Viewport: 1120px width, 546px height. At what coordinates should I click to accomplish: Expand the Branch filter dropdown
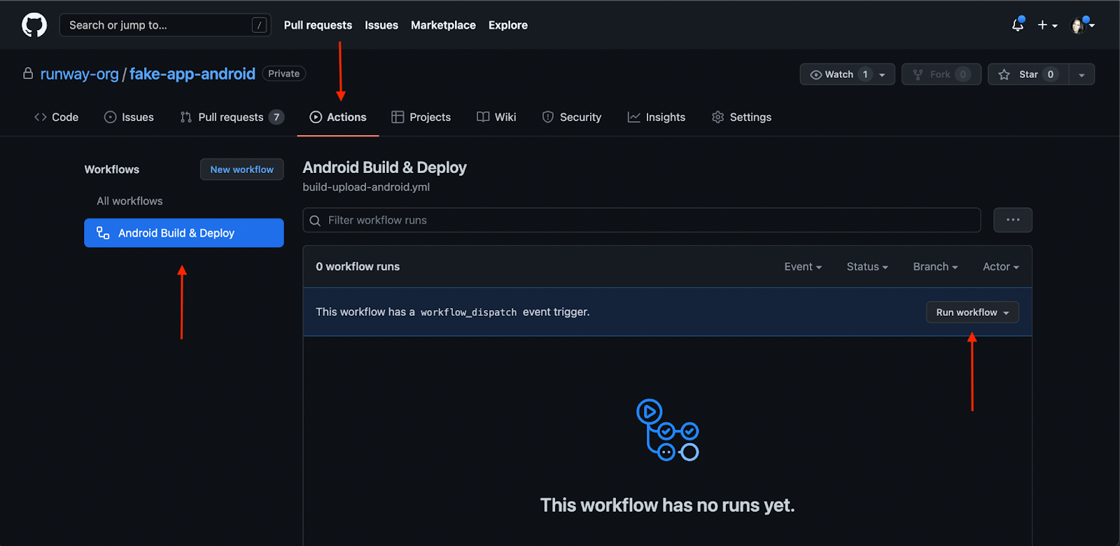pyautogui.click(x=935, y=267)
